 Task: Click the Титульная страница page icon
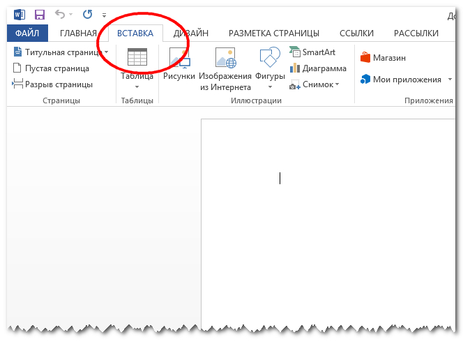coord(17,52)
